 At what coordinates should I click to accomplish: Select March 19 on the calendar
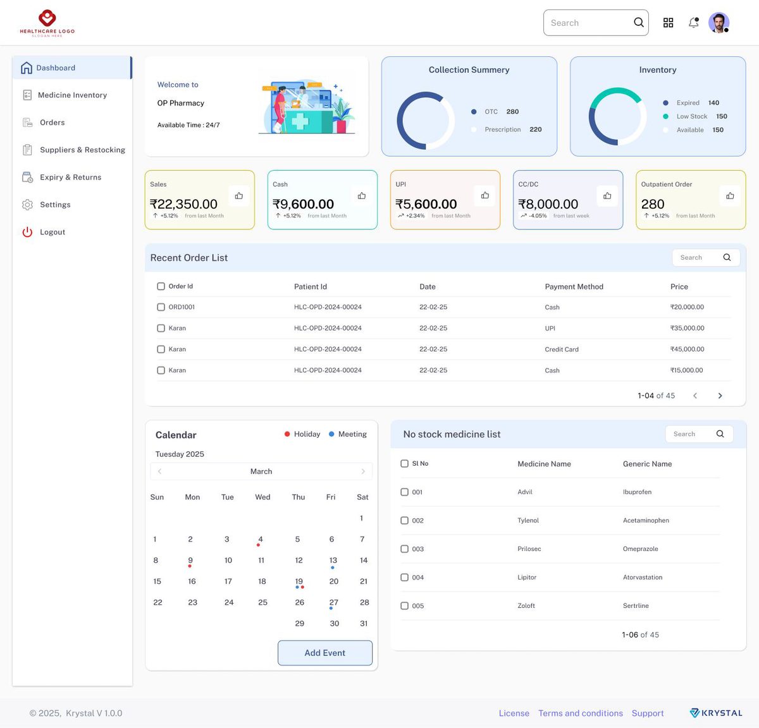[299, 582]
